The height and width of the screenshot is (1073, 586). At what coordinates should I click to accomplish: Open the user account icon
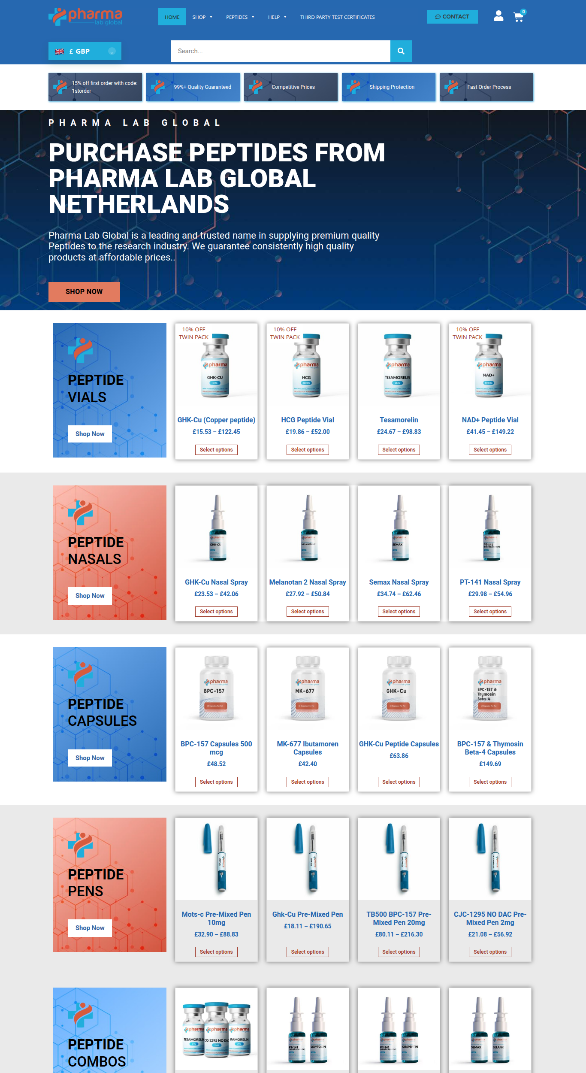tap(498, 16)
